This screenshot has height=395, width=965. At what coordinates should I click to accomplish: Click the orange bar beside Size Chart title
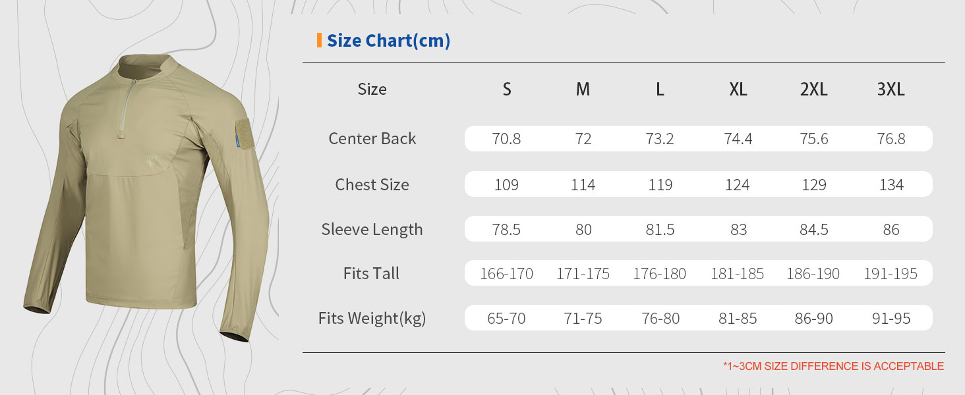(319, 40)
